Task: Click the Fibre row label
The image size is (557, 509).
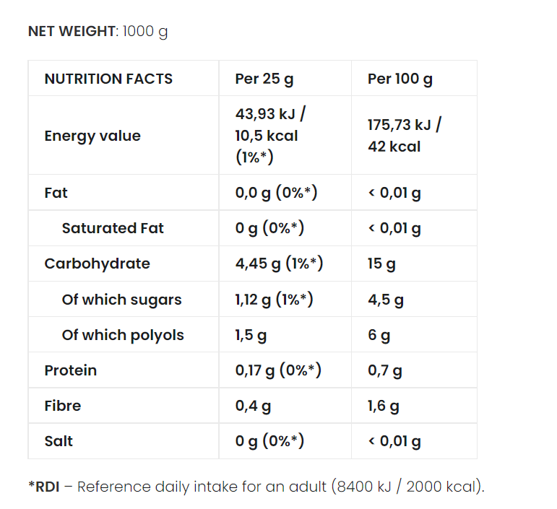Action: tap(62, 406)
